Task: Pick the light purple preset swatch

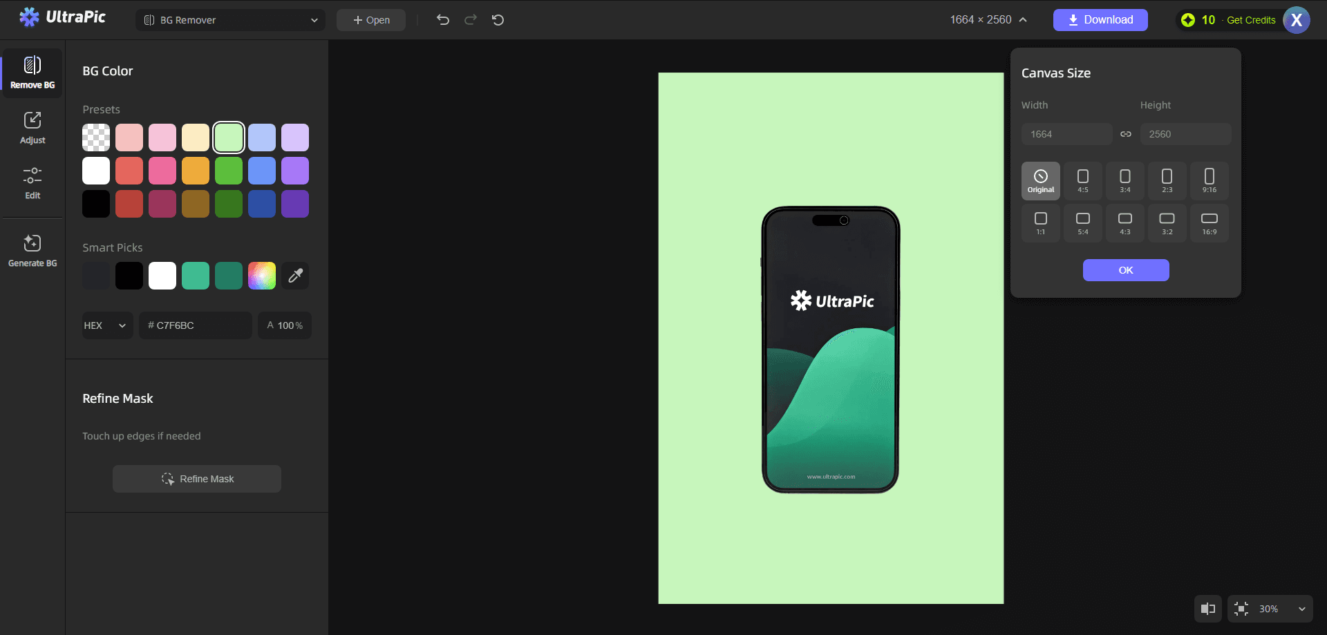Action: pos(295,138)
